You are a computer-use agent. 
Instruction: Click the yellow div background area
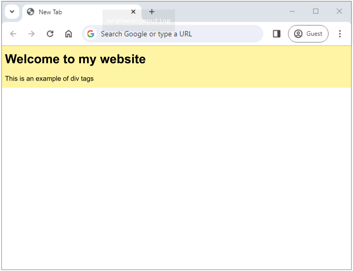pyautogui.click(x=225, y=68)
